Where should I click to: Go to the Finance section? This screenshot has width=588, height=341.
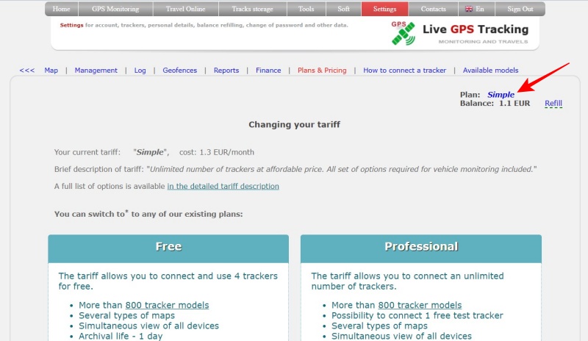coord(268,71)
